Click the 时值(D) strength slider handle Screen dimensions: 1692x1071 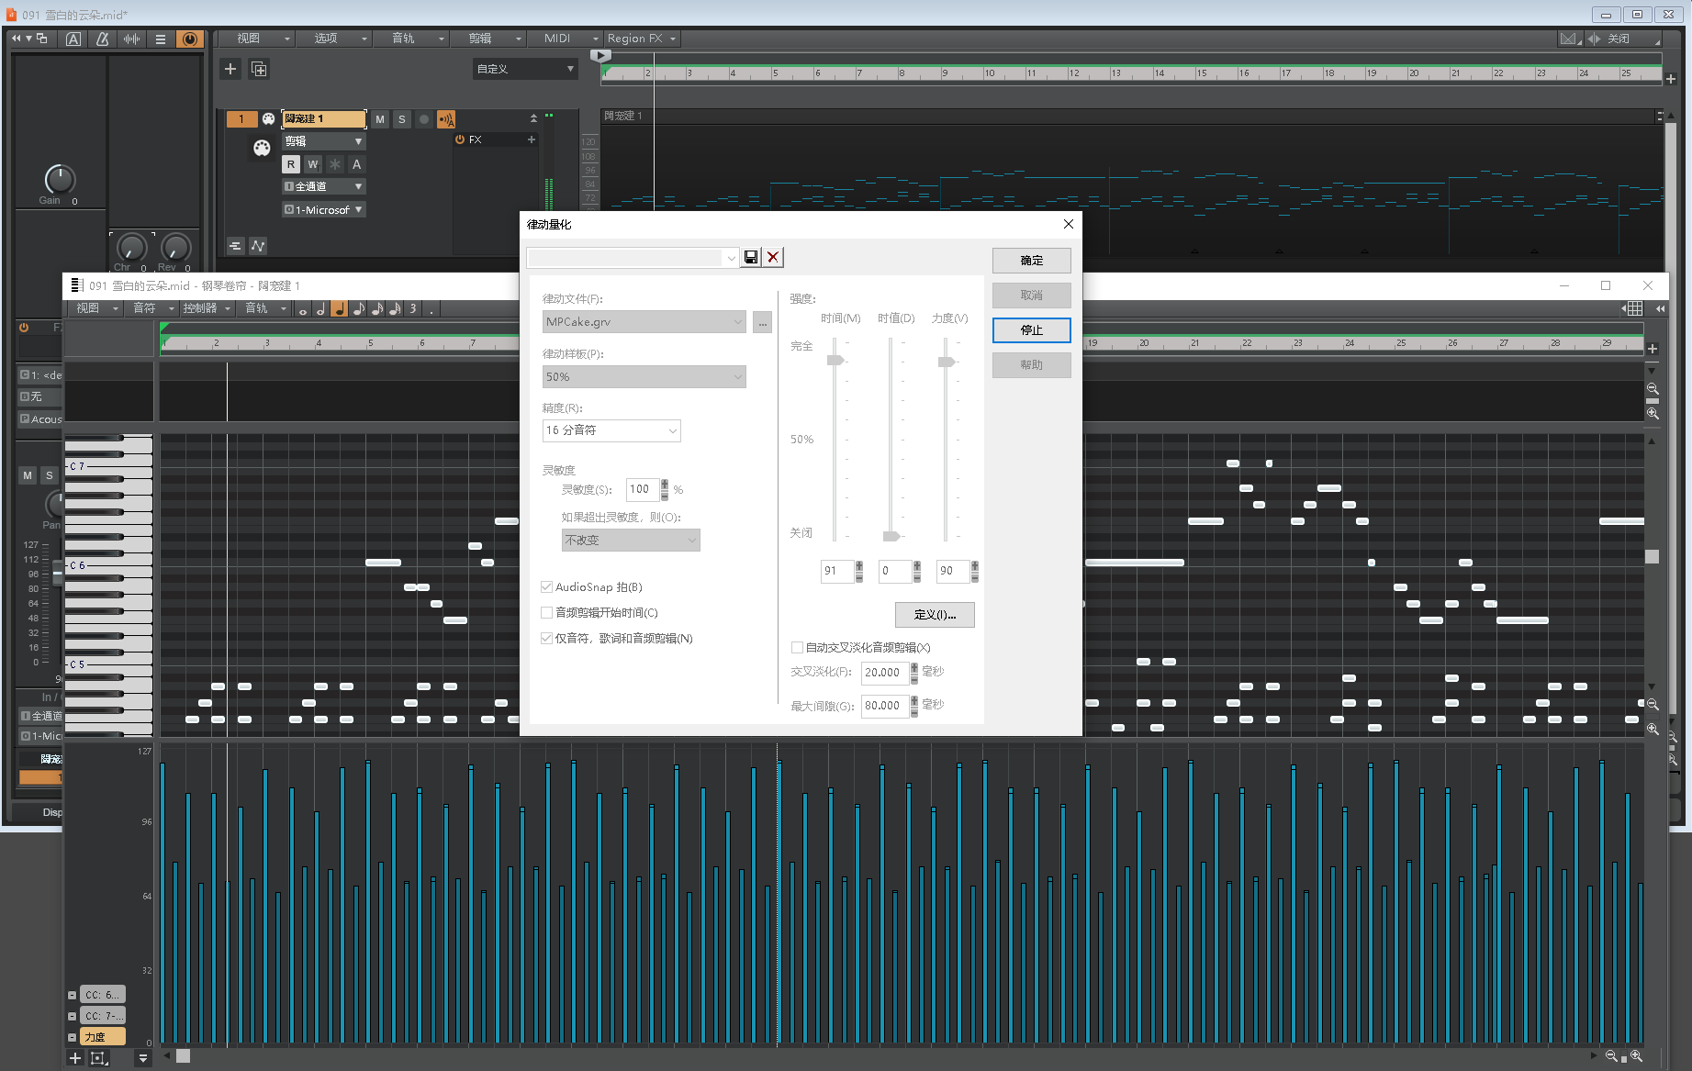pos(891,536)
